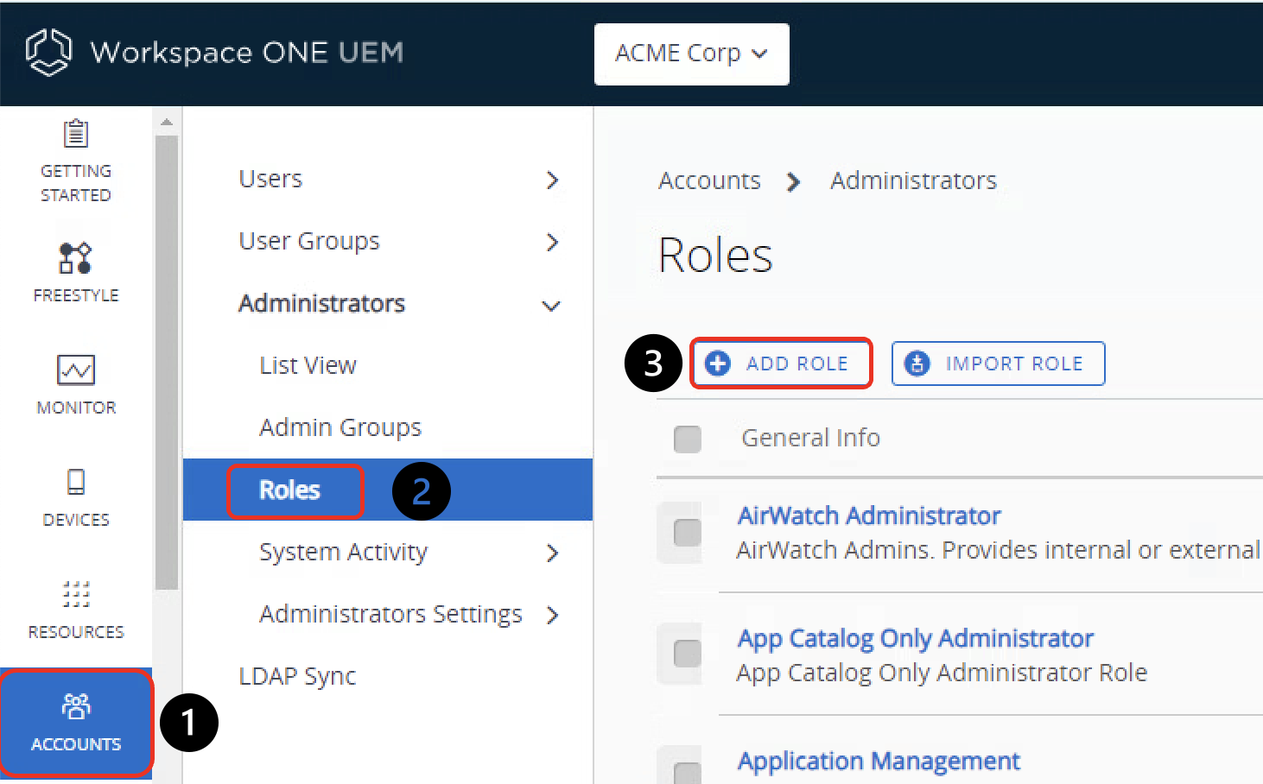The image size is (1263, 784).
Task: Tick the AirWatch Administrator checkbox
Action: (688, 532)
